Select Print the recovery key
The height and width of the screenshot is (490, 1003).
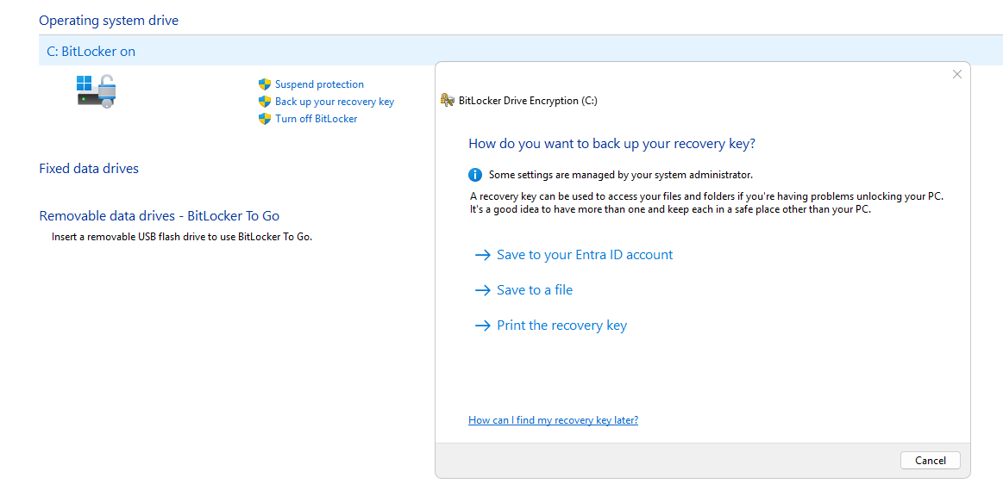tap(561, 326)
